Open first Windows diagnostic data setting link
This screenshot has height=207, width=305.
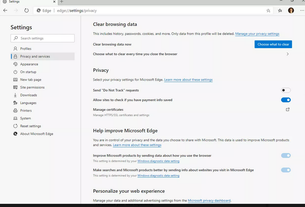158,161
